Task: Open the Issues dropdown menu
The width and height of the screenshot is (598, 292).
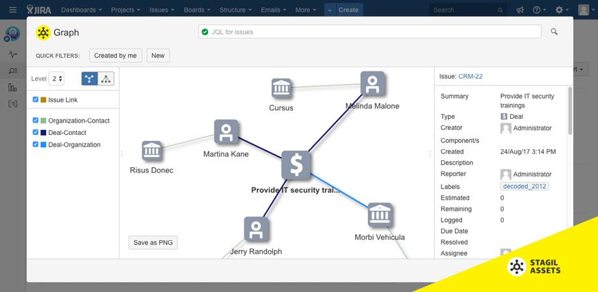Action: [162, 10]
